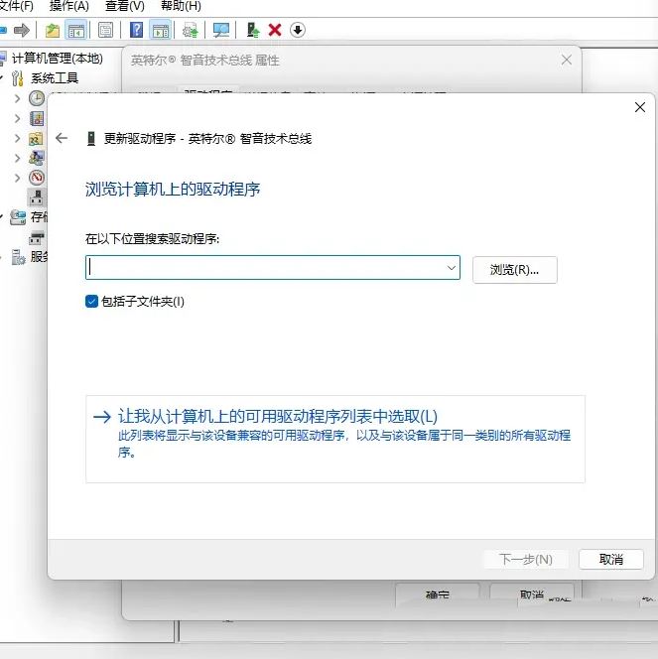
Task: Click the update driver green arrow icon
Action: pyautogui.click(x=252, y=30)
